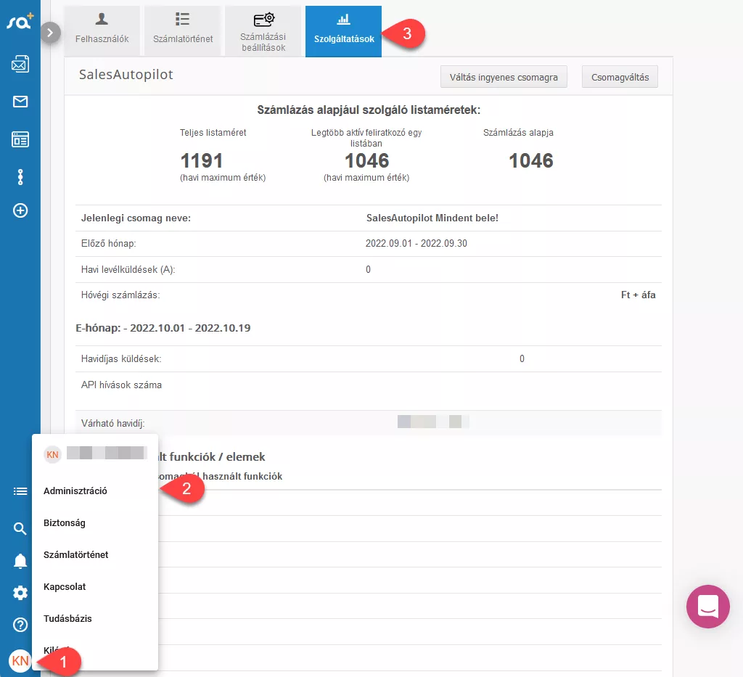Open the mail envelope icon in sidebar
Screen dimensions: 743x677
[20, 102]
